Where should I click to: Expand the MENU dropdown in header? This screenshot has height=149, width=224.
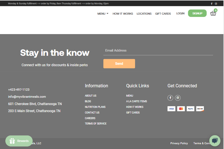(x=103, y=14)
